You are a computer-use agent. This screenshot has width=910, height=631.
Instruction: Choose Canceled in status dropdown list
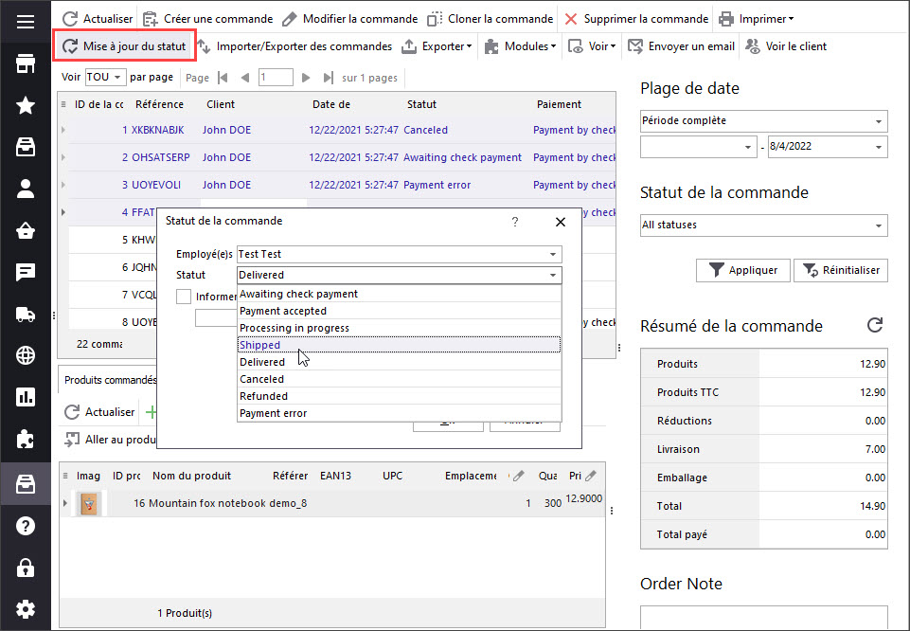pos(400,379)
